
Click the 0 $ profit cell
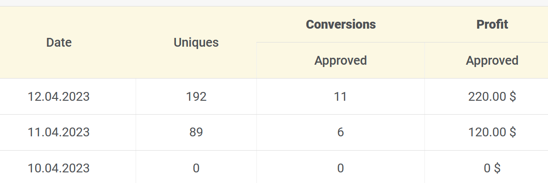(492, 168)
